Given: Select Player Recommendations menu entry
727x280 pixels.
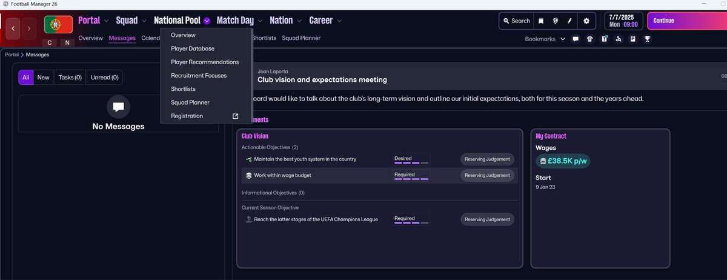Looking at the screenshot, I should 206,62.
